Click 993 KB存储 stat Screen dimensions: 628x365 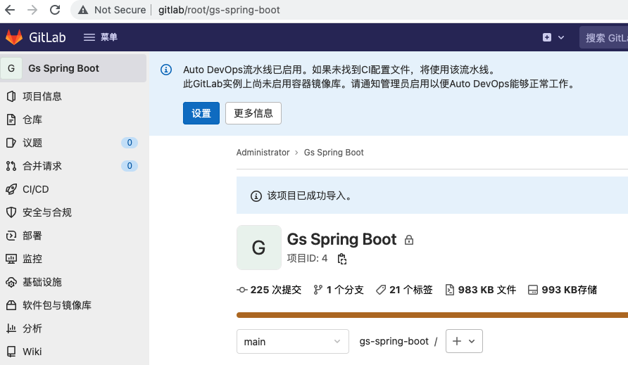[x=563, y=290]
